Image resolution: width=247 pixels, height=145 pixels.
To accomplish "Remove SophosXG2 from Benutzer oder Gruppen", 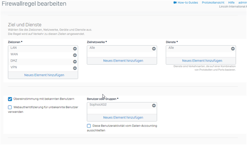I will pyautogui.click(x=154, y=106).
